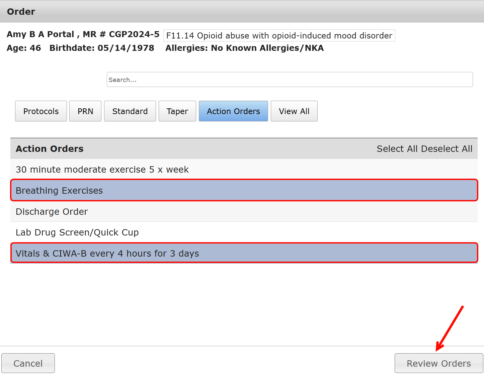
Task: Click the patient name Amy B A Portal
Action: click(x=41, y=34)
